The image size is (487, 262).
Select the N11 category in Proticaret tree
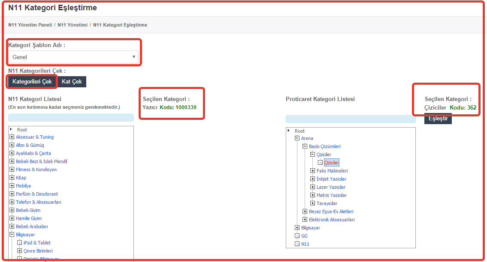[306, 244]
